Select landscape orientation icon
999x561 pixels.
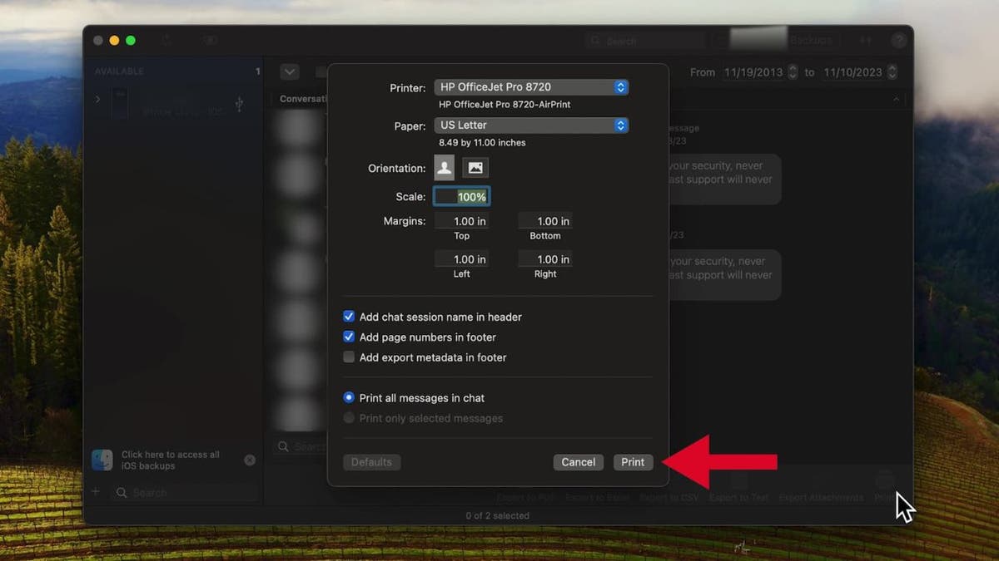pyautogui.click(x=475, y=168)
